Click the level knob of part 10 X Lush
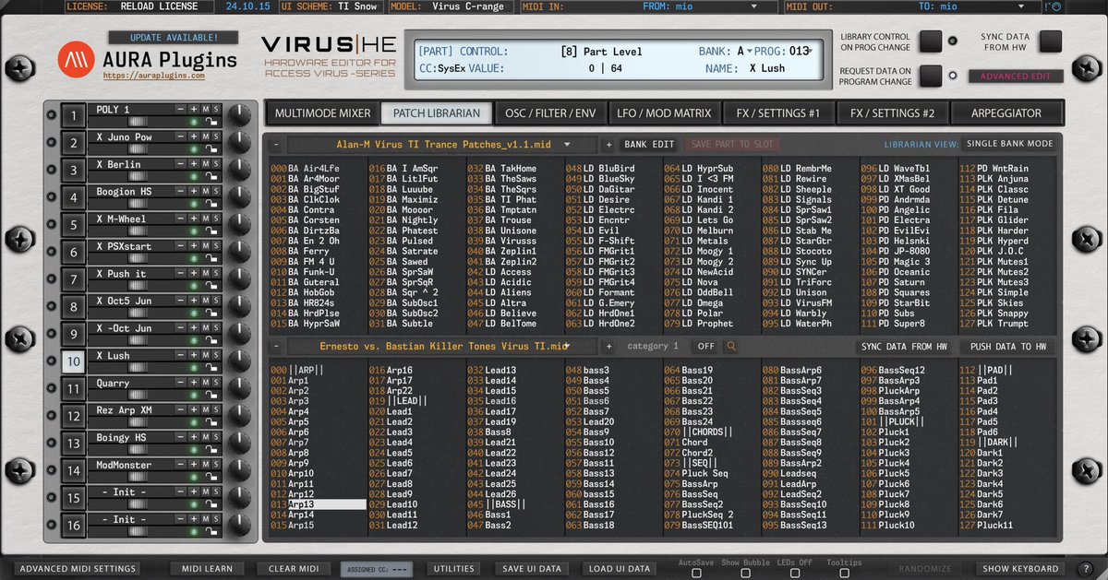This screenshot has width=1108, height=580. [238, 362]
